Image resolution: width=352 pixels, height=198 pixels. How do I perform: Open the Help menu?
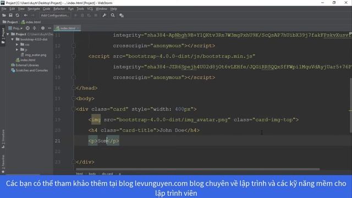[x=114, y=9]
